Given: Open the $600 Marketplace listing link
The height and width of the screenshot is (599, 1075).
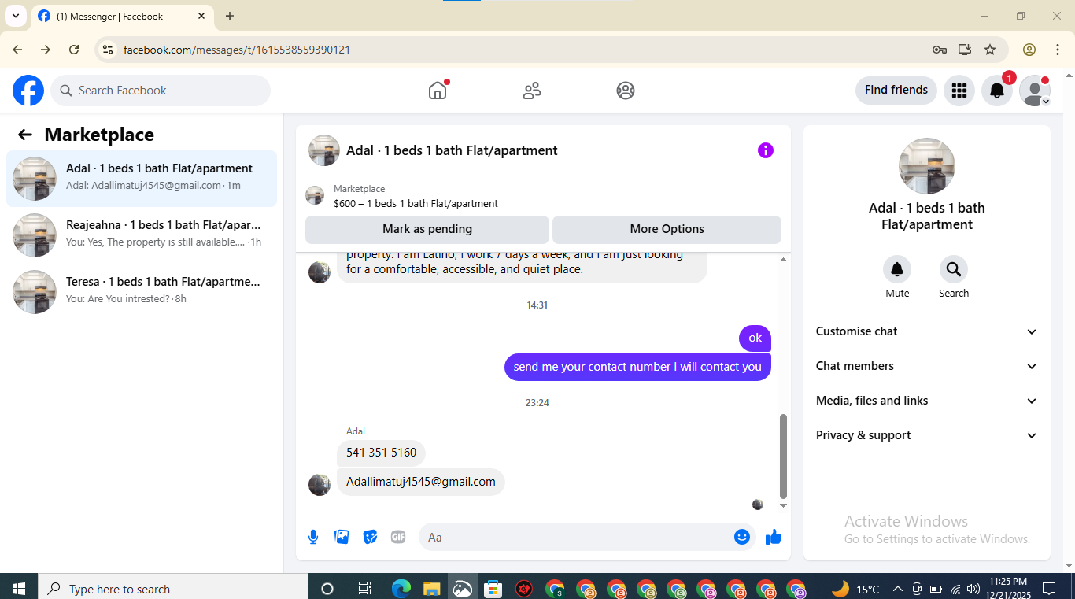Looking at the screenshot, I should [416, 203].
